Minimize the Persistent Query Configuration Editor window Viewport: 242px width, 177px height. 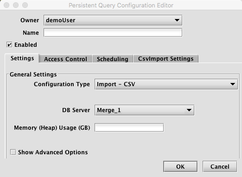pyautogui.click(x=16, y=5)
